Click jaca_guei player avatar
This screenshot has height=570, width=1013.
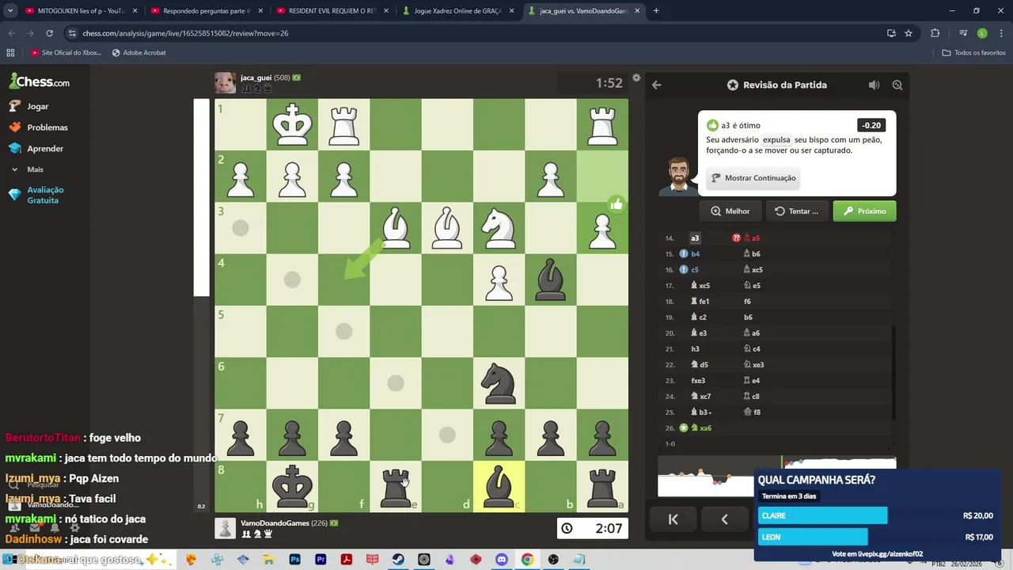point(225,82)
